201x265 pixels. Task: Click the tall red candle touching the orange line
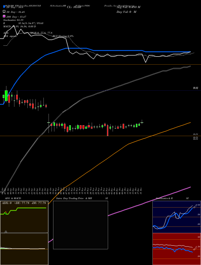107,130
